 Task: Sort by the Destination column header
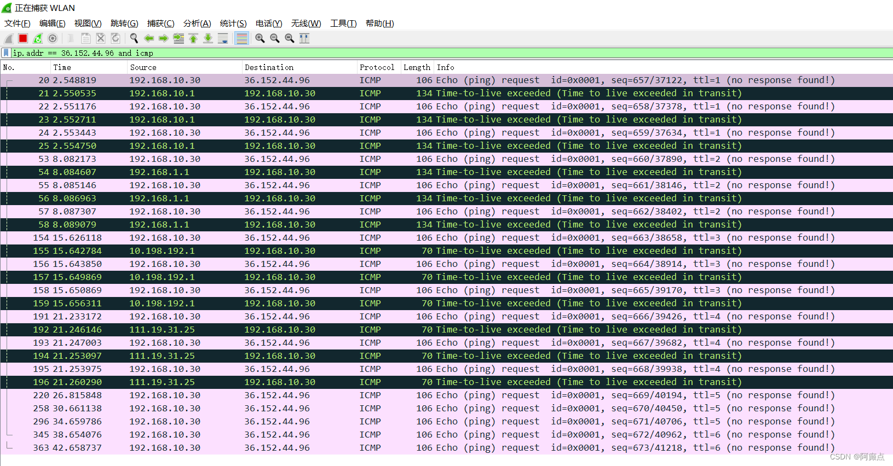click(299, 67)
